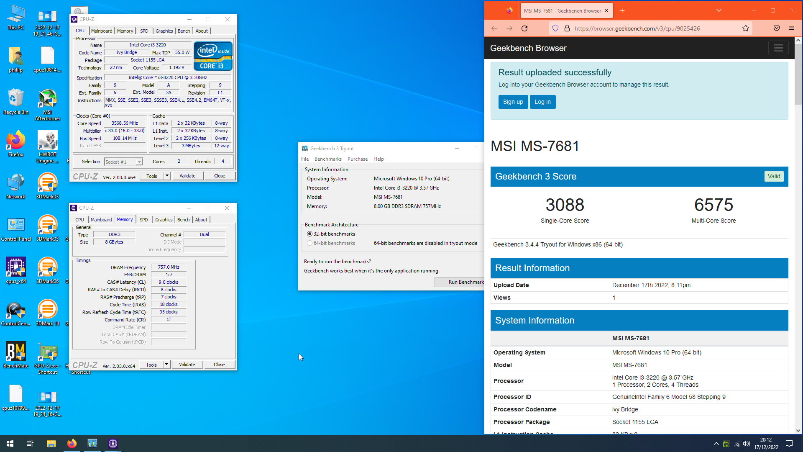Screen dimensions: 803x452
Task: Open Geekbench Benchmarks menu
Action: (x=328, y=159)
